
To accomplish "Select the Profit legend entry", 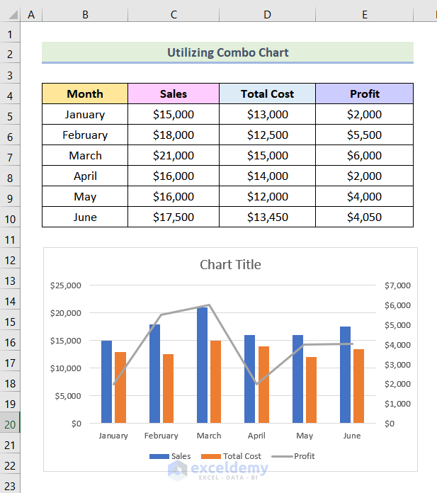I will click(x=304, y=456).
